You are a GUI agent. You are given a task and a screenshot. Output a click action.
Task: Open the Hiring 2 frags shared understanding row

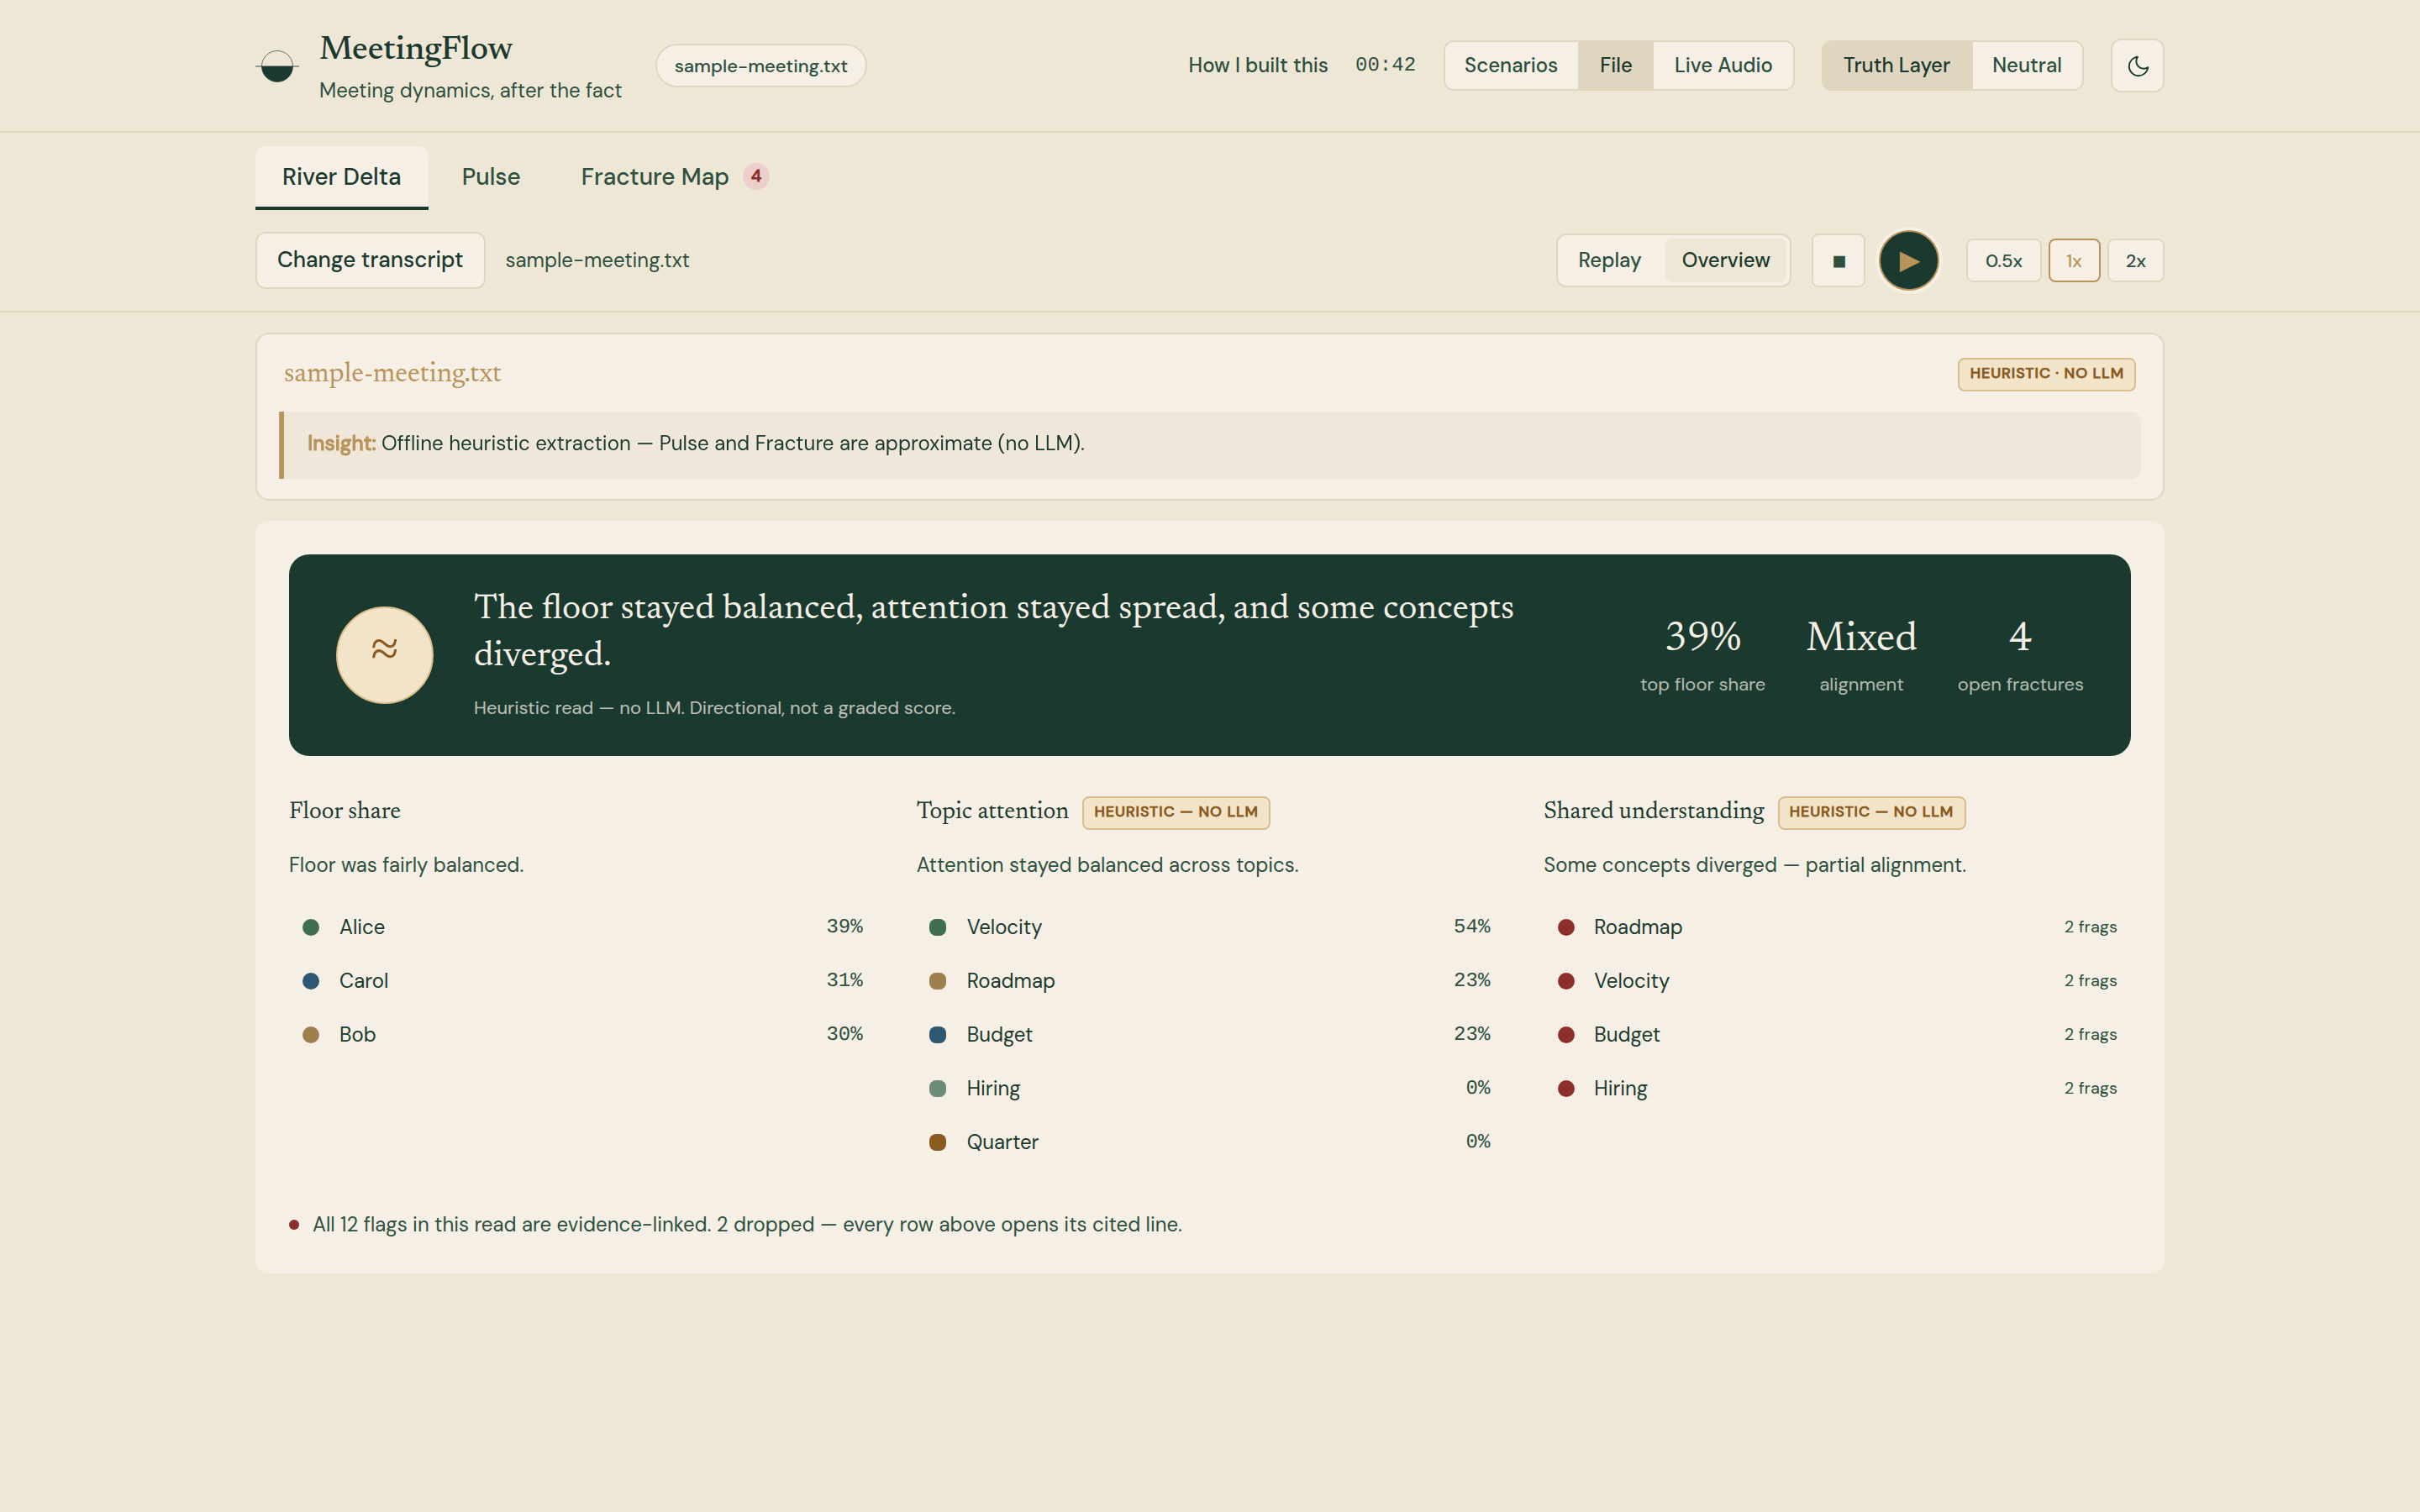(x=1837, y=1088)
